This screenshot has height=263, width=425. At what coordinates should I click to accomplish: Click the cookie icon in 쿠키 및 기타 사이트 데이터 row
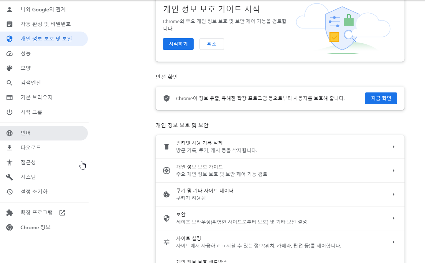167,194
